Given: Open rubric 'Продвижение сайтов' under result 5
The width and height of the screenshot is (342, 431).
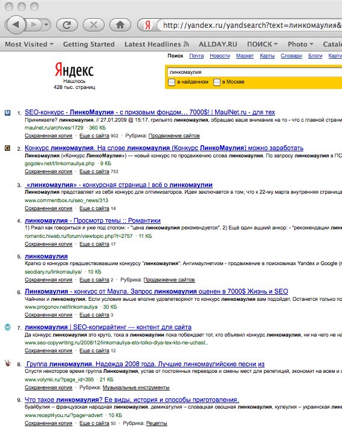Looking at the screenshot, I should click(x=169, y=280).
